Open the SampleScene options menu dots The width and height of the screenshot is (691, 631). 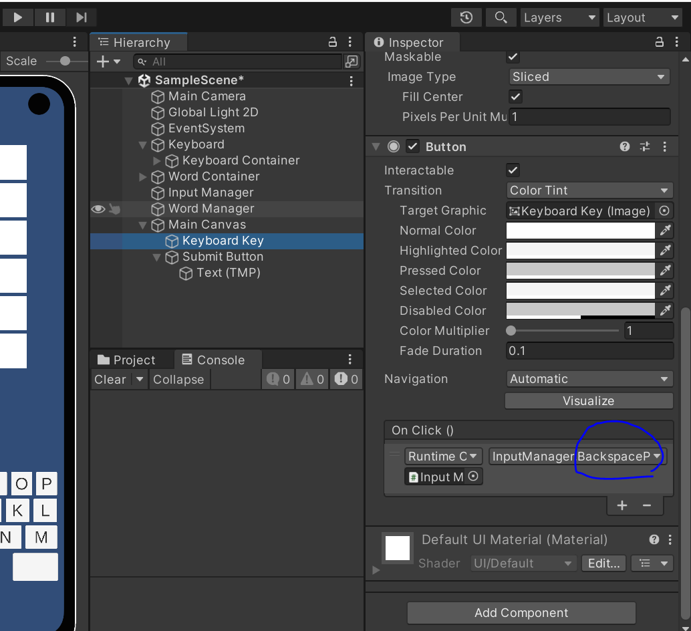(352, 81)
